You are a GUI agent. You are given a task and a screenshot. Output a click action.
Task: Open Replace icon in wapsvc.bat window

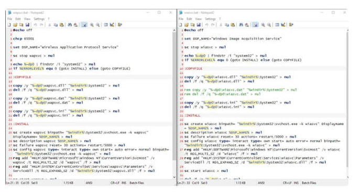[76, 25]
